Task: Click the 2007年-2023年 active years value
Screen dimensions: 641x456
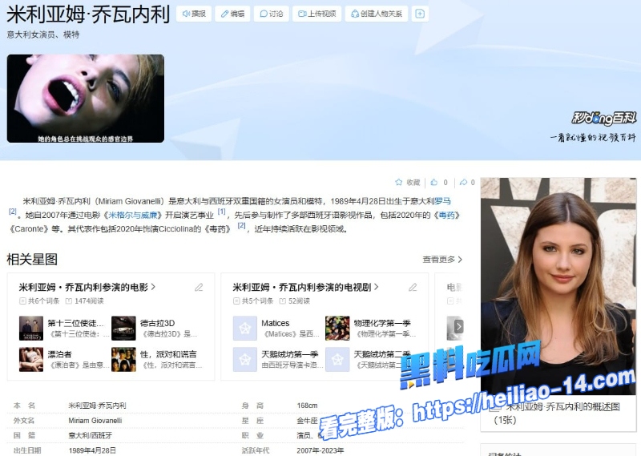Action: coord(320,450)
